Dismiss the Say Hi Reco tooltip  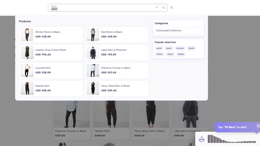(258, 126)
